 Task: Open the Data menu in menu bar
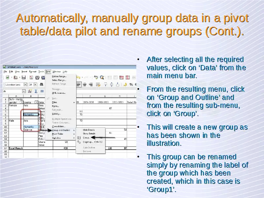(x=48, y=72)
